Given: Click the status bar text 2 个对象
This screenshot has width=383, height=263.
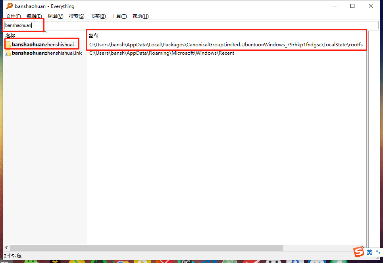Looking at the screenshot, I should point(13,256).
